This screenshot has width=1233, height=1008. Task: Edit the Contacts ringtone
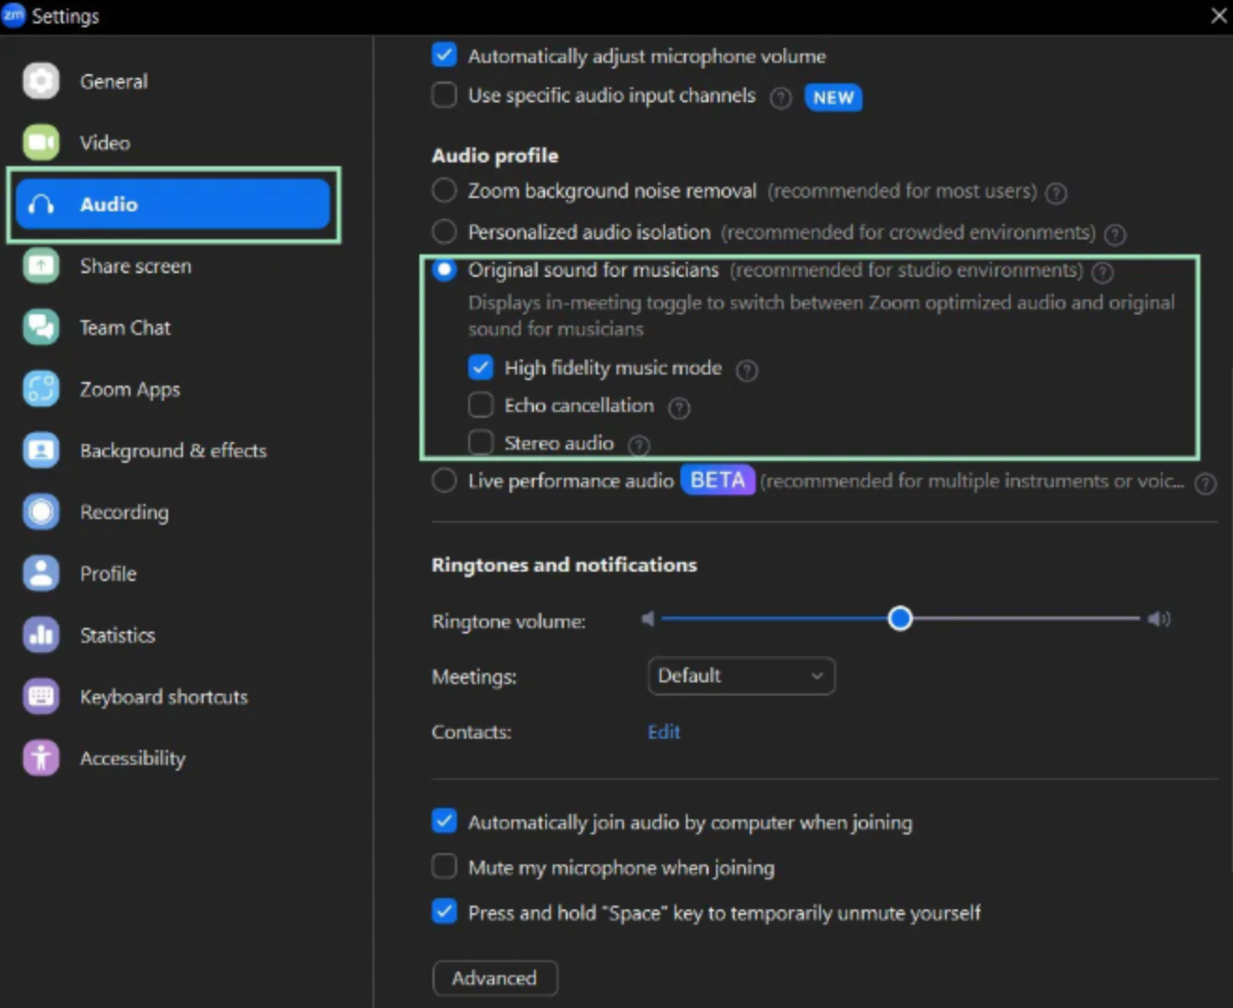click(x=663, y=731)
